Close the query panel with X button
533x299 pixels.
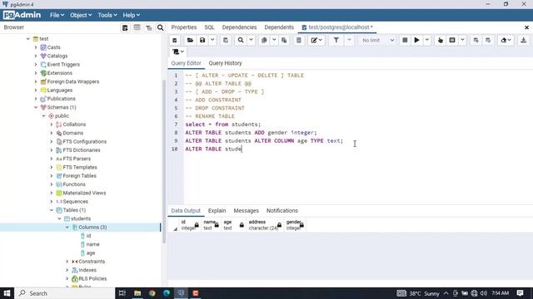coord(526,27)
